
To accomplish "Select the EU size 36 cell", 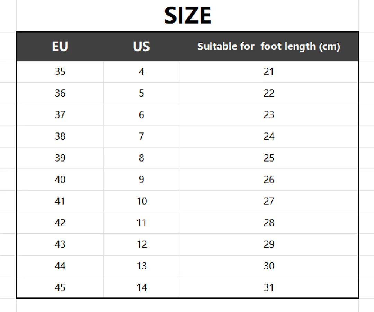I will pos(60,93).
